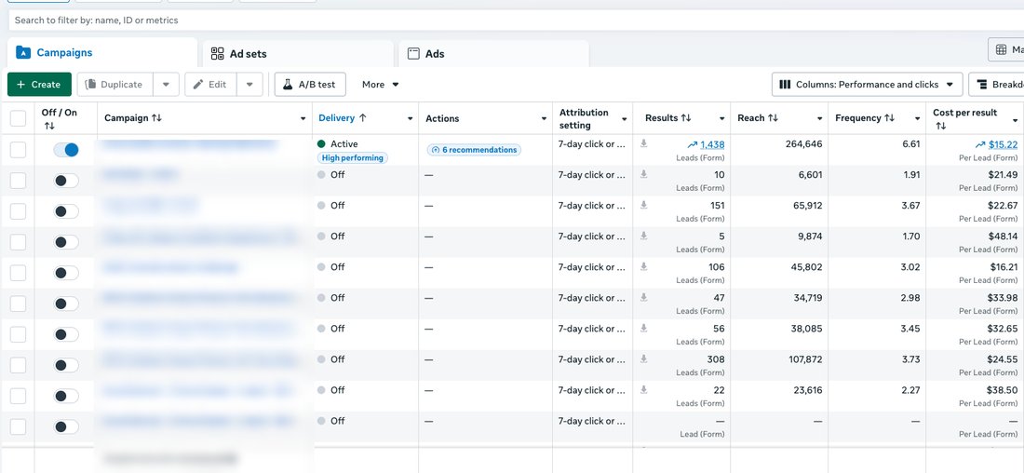Click the Ads panel icon

(x=413, y=54)
